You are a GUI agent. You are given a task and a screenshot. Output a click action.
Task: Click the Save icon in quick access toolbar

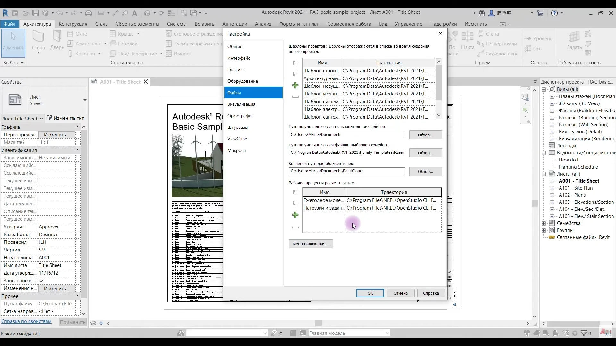tap(36, 13)
